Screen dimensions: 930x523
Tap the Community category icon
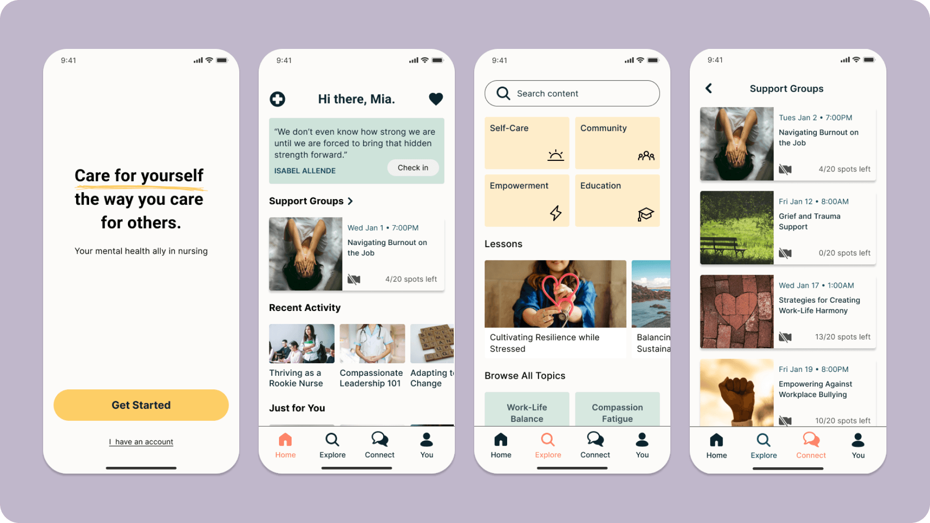(646, 155)
